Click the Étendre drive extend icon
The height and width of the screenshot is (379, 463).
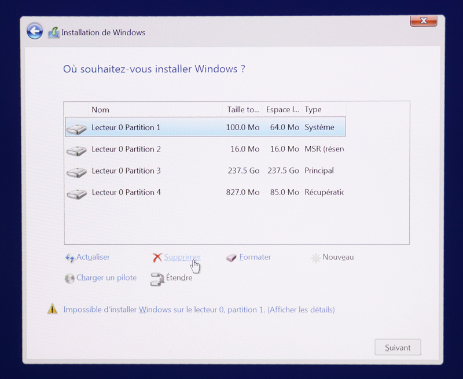157,279
